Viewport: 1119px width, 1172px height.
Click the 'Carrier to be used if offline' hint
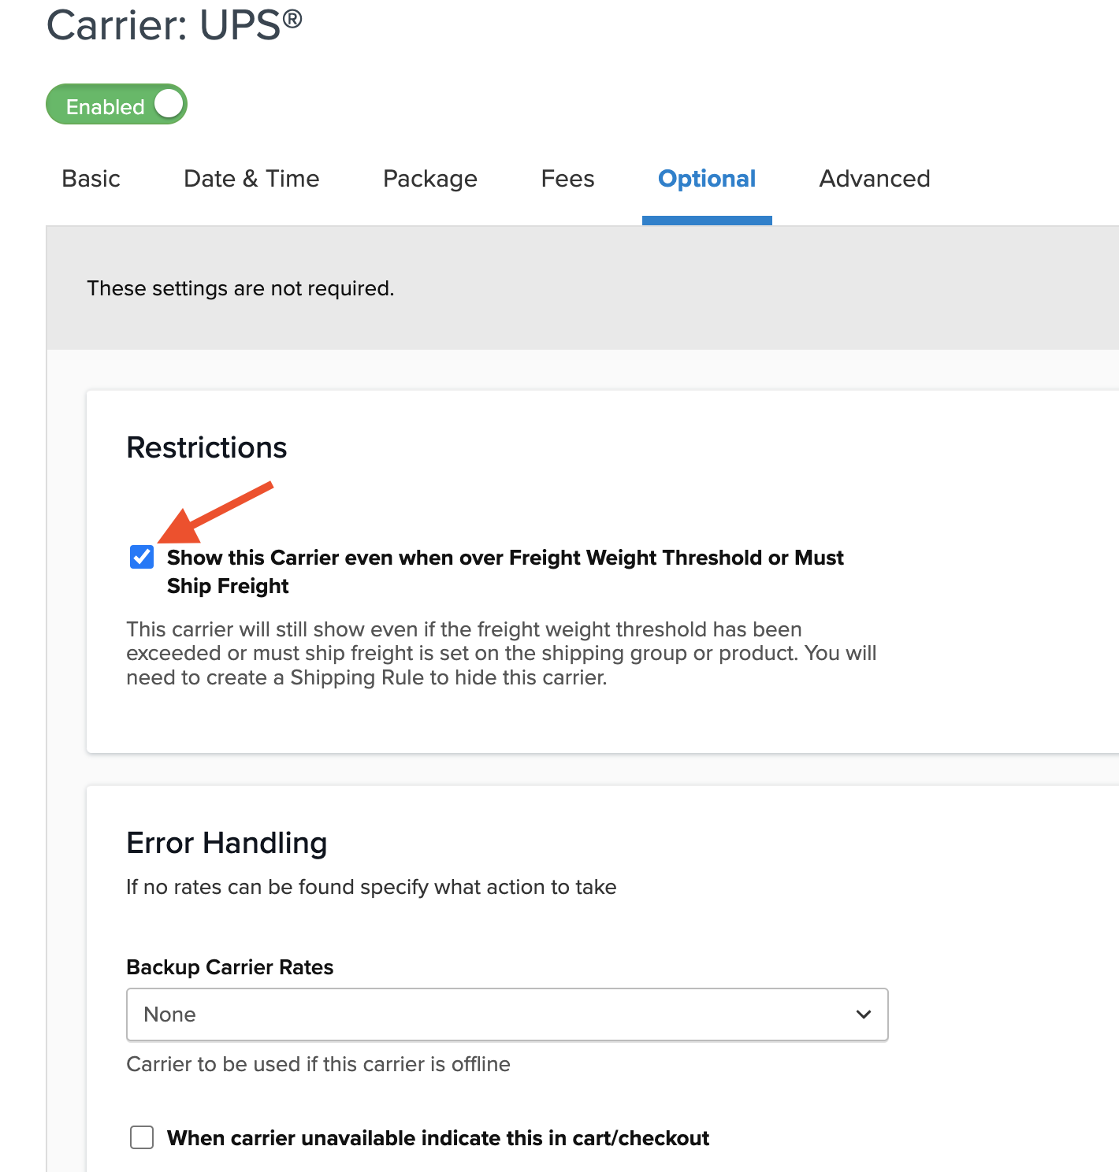[x=318, y=1064]
